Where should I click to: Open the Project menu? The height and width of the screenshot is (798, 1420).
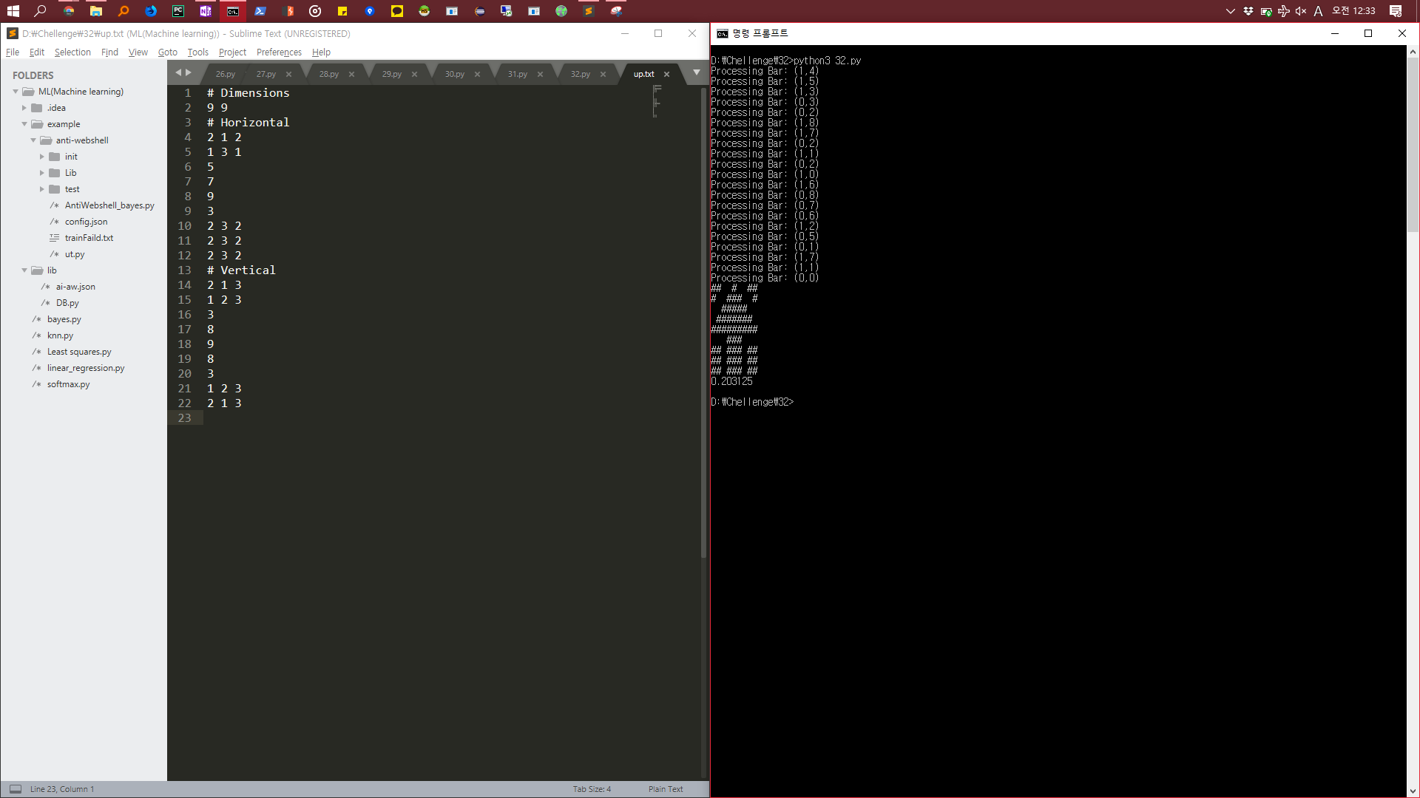232,52
